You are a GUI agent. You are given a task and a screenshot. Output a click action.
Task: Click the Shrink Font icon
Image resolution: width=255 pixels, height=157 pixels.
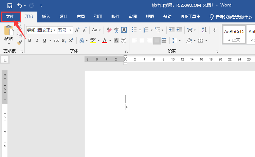pos(85,30)
